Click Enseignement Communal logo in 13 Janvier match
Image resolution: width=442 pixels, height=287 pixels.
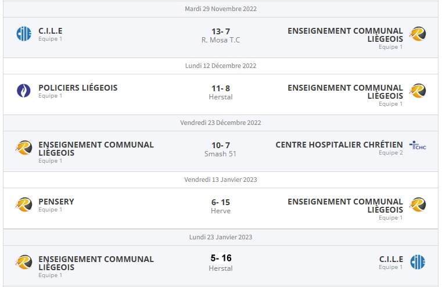click(x=418, y=205)
